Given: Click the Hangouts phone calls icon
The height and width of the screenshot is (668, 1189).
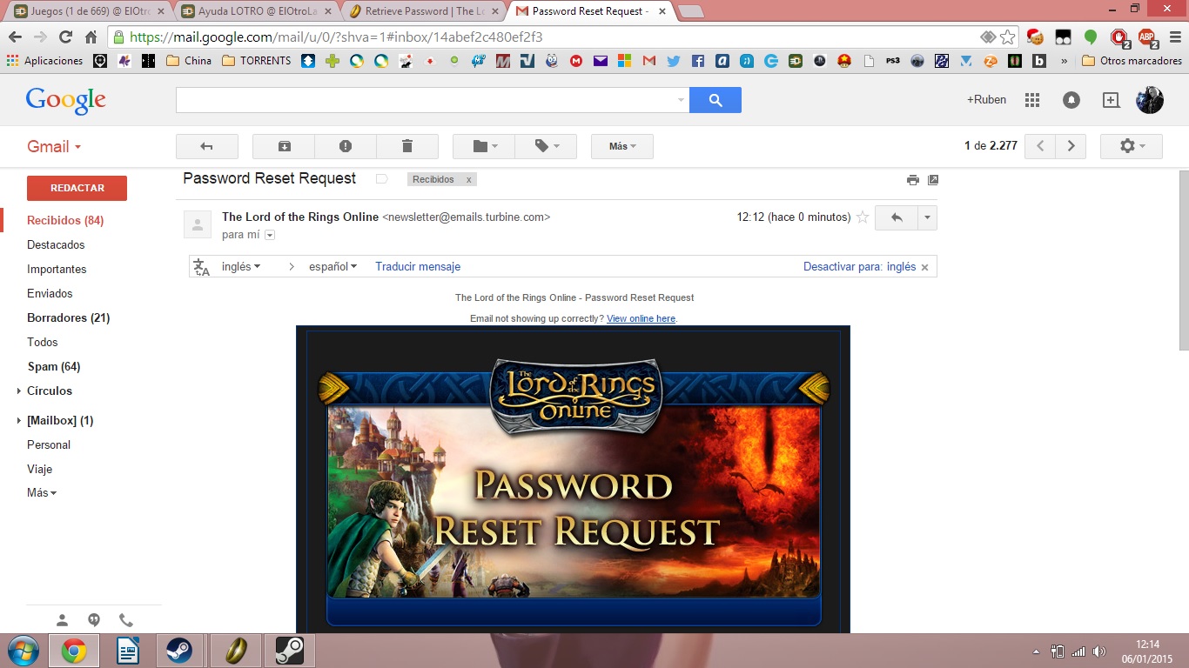Looking at the screenshot, I should [126, 620].
